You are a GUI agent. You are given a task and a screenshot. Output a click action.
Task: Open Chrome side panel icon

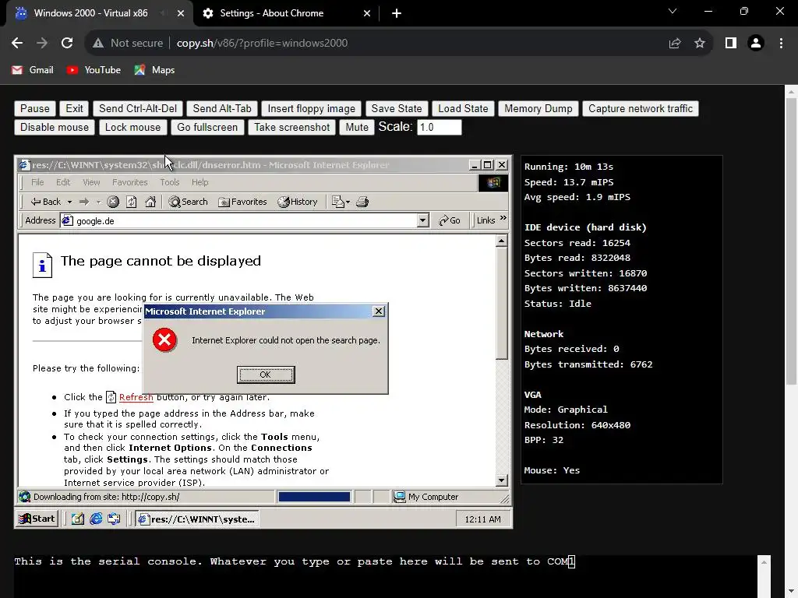(731, 44)
